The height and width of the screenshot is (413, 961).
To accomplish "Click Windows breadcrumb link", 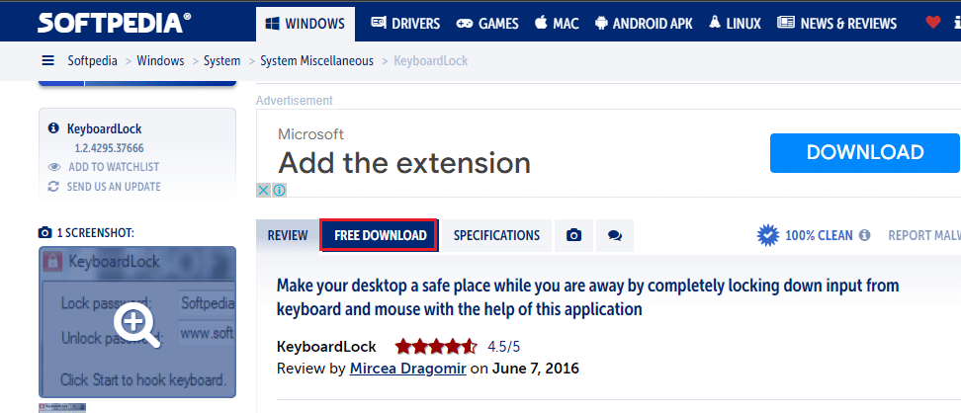I will (160, 60).
